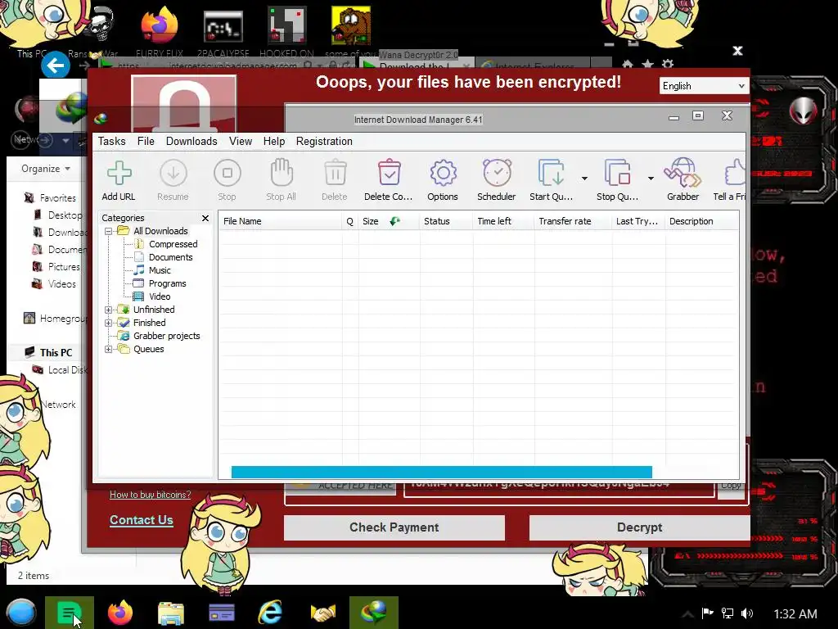Image resolution: width=838 pixels, height=629 pixels.
Task: Open the language dropdown set to English
Action: (x=703, y=85)
